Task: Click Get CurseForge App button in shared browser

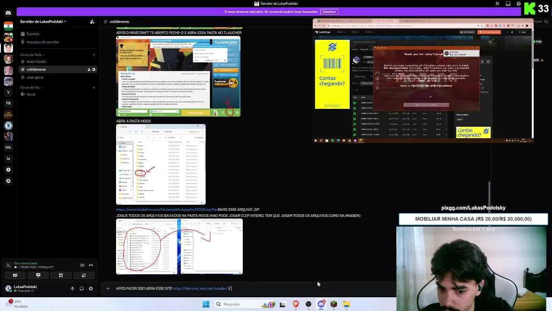Action: [489, 32]
